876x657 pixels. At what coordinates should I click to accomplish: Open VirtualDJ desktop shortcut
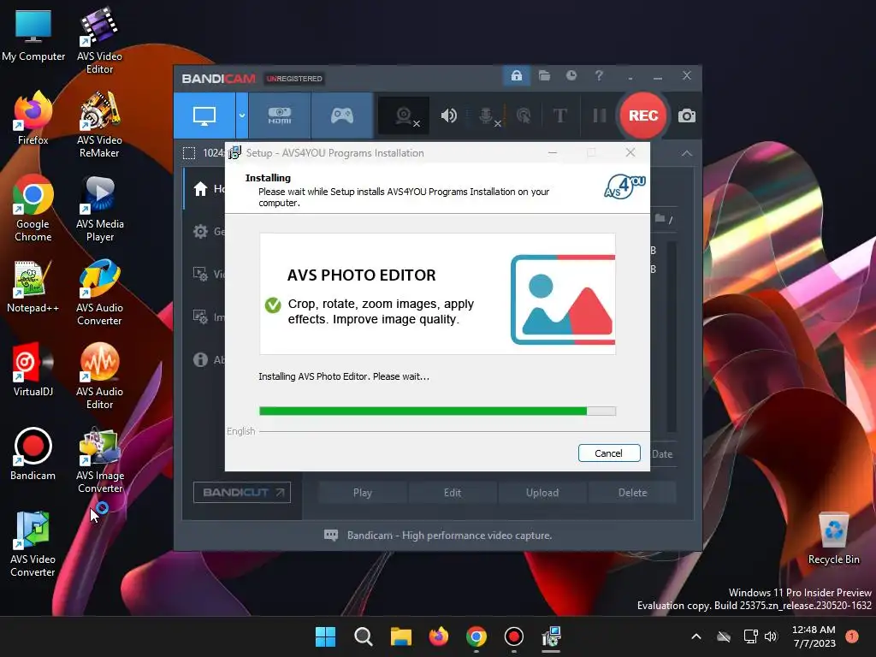point(33,371)
